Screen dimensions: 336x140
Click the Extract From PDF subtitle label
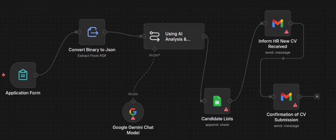tap(92, 56)
